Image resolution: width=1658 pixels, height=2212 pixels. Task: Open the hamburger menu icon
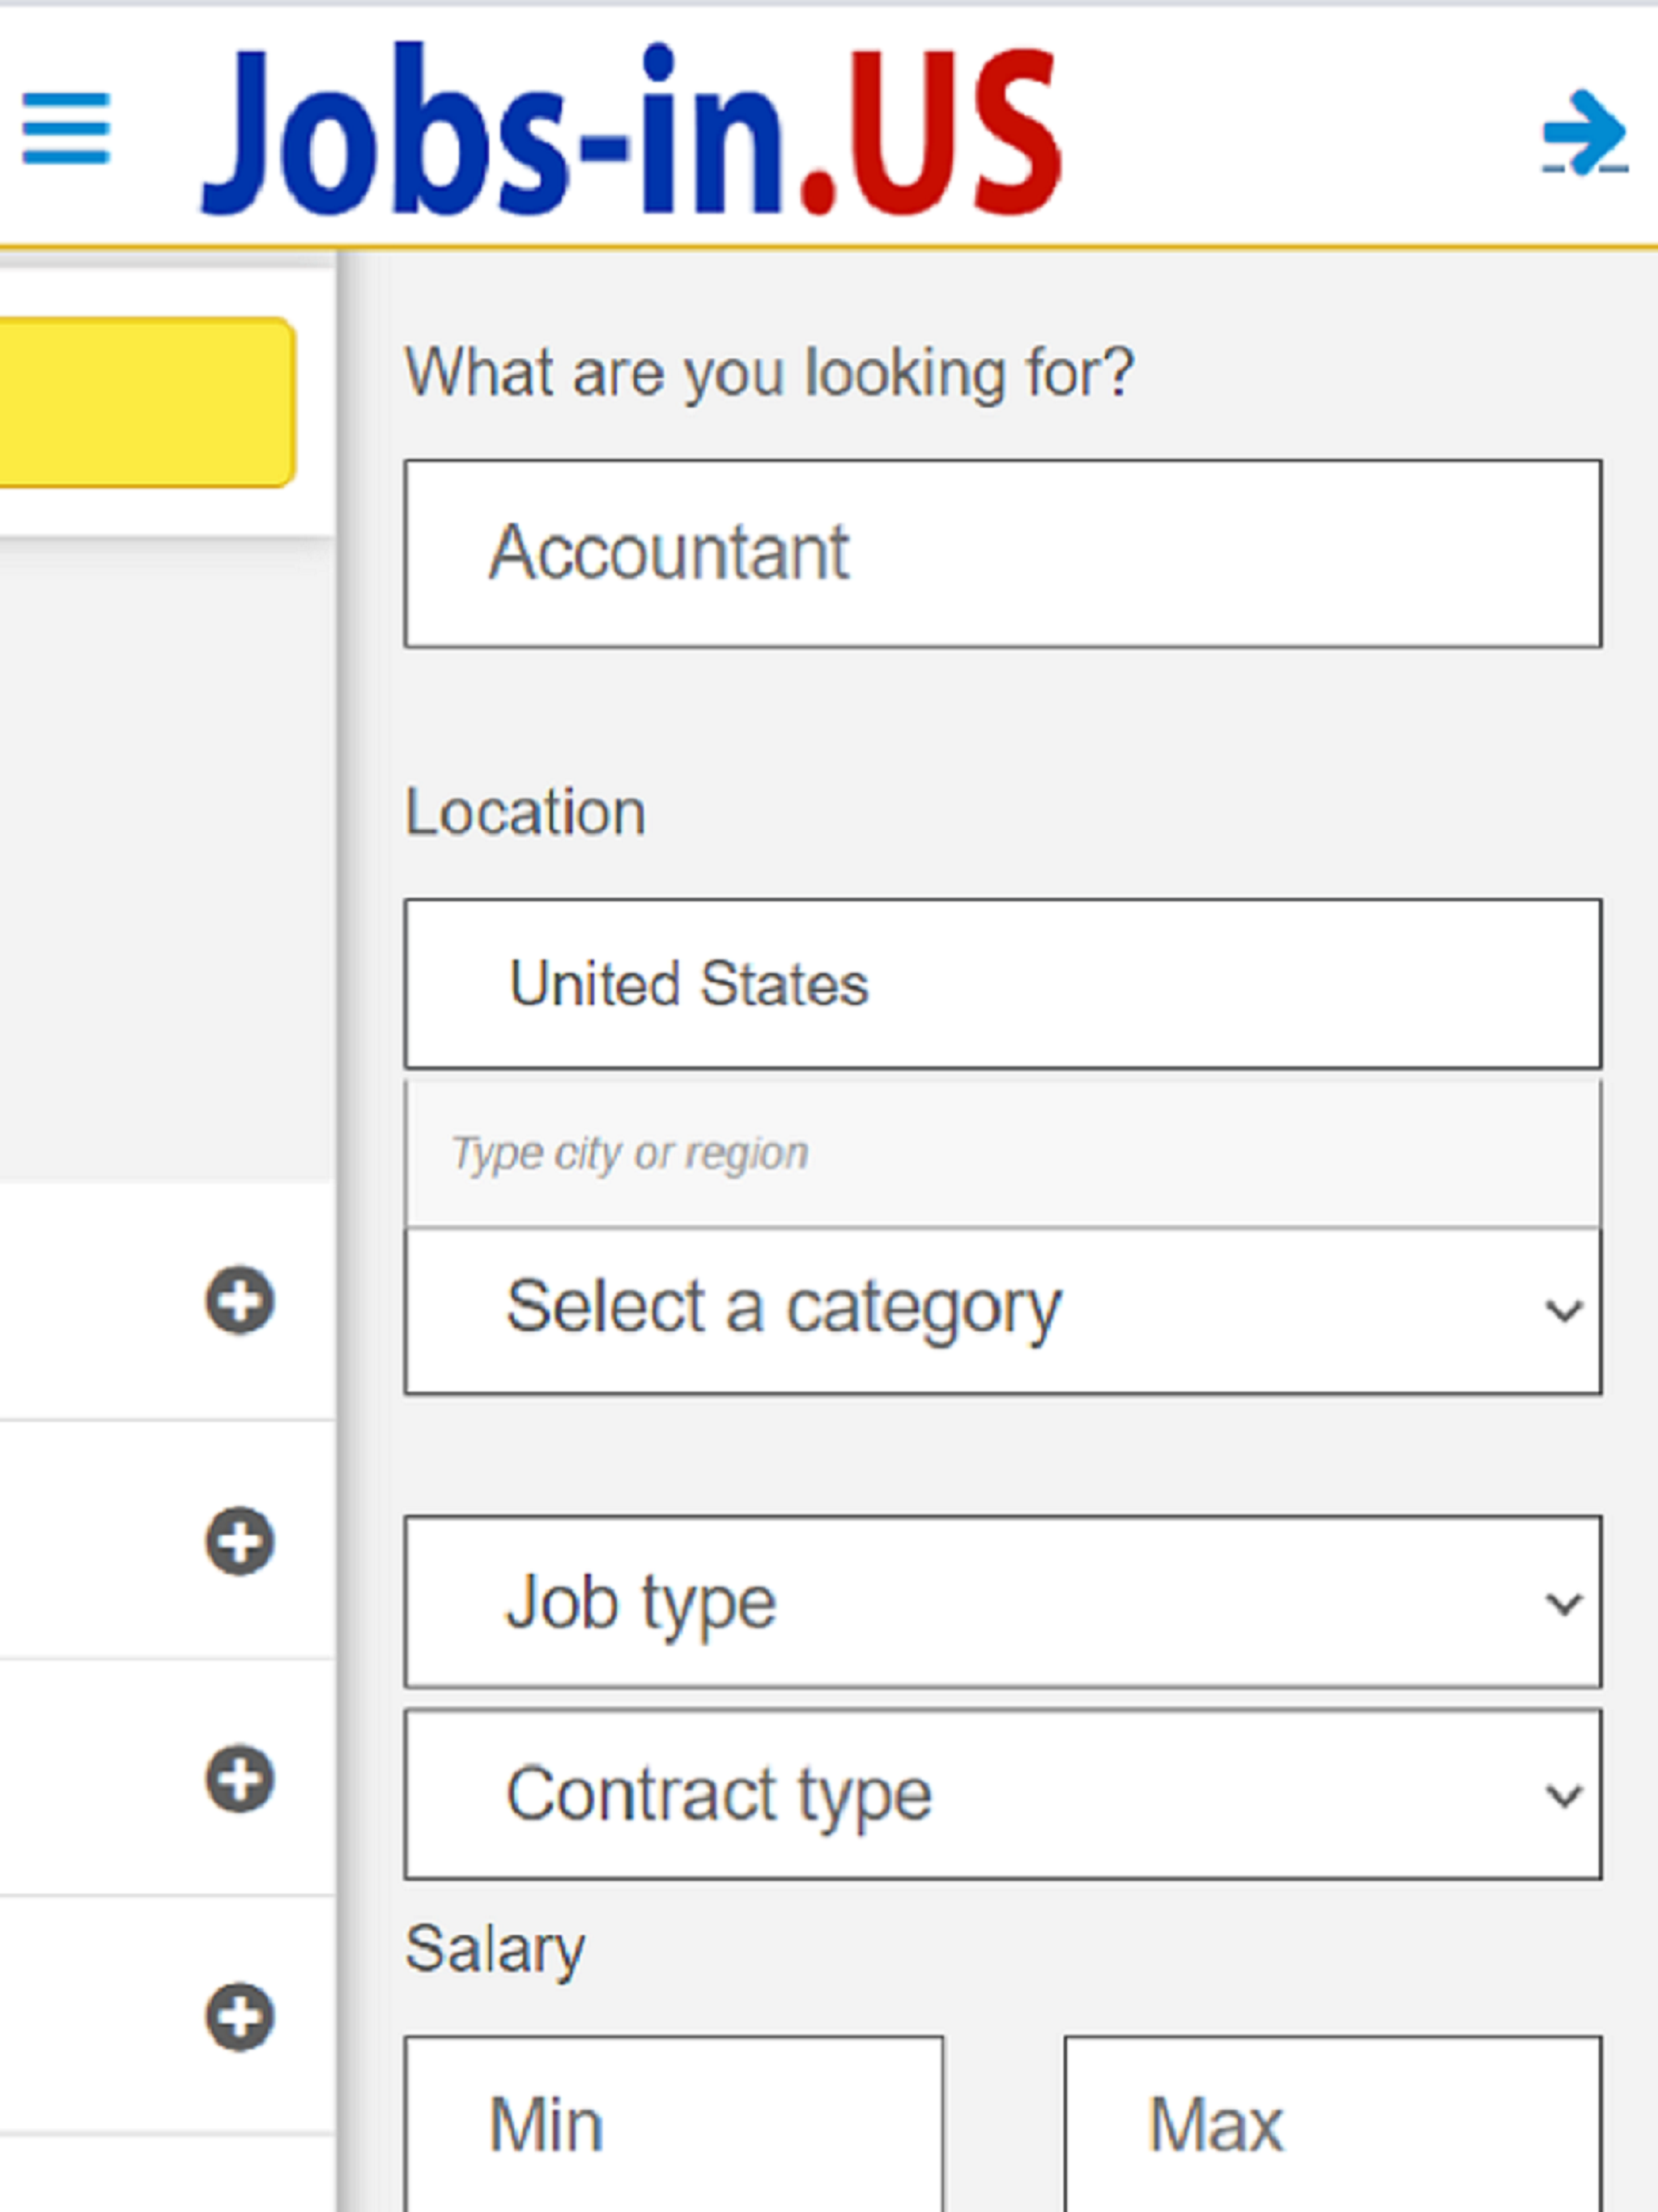point(66,128)
